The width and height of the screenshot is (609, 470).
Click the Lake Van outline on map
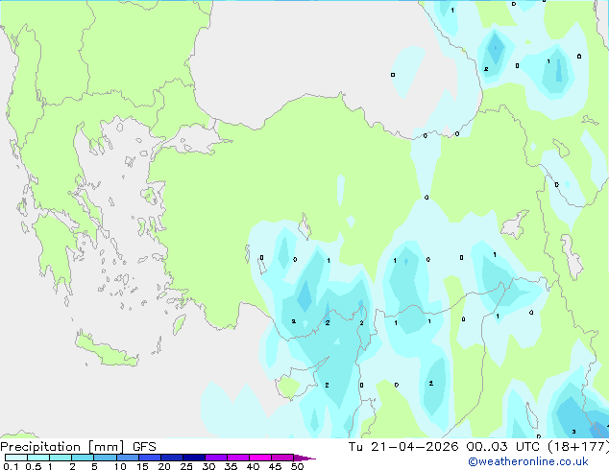(x=514, y=224)
